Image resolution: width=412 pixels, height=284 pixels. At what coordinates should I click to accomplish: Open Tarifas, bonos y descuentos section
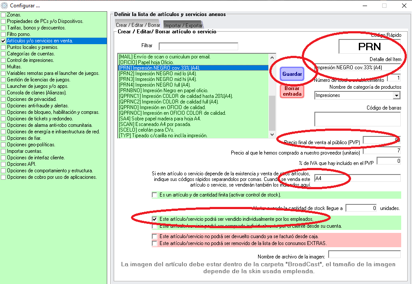point(36,28)
